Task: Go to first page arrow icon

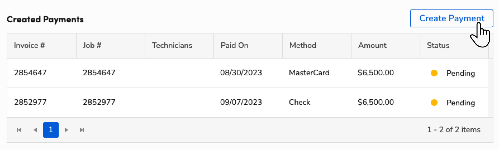Action: pyautogui.click(x=19, y=130)
